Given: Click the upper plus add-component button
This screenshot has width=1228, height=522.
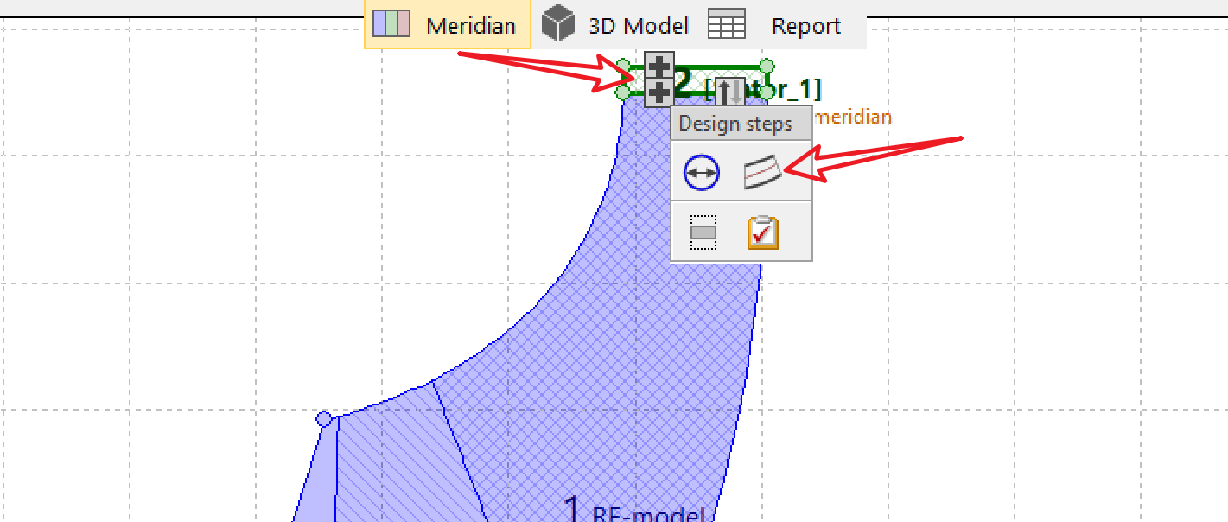Looking at the screenshot, I should point(659,66).
